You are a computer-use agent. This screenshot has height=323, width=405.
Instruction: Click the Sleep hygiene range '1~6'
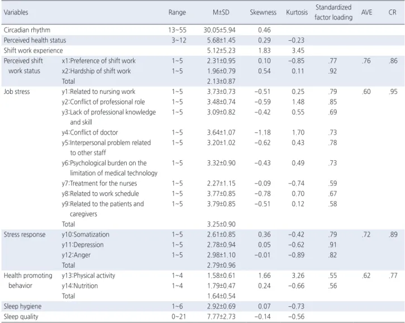pyautogui.click(x=177, y=306)
